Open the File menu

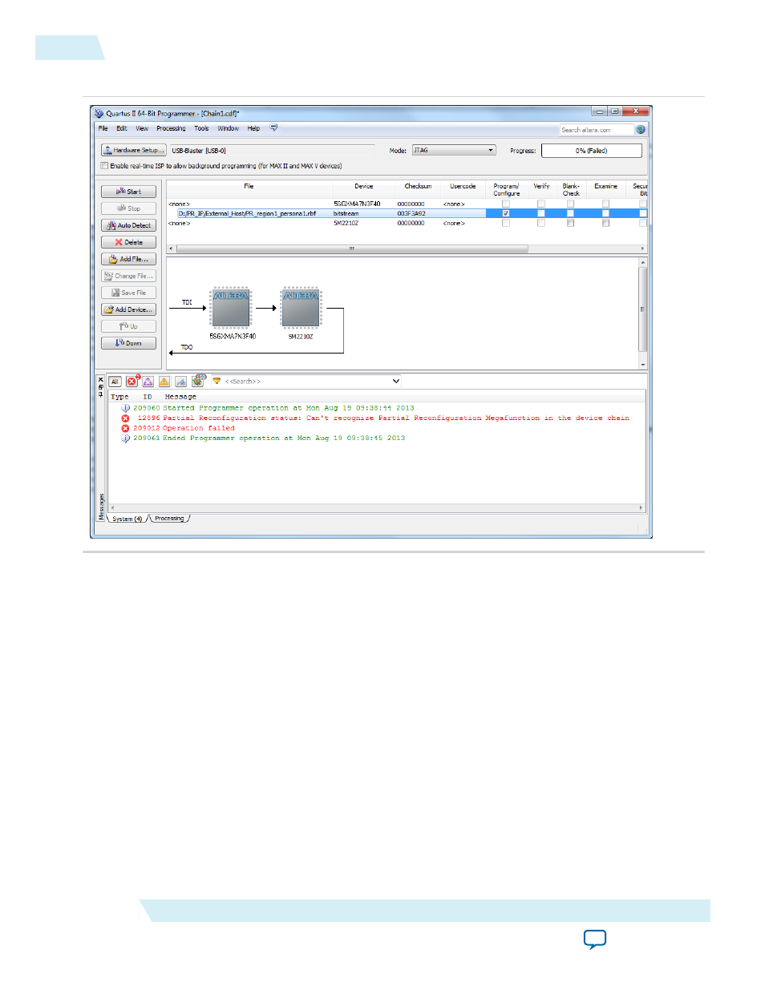pyautogui.click(x=103, y=128)
